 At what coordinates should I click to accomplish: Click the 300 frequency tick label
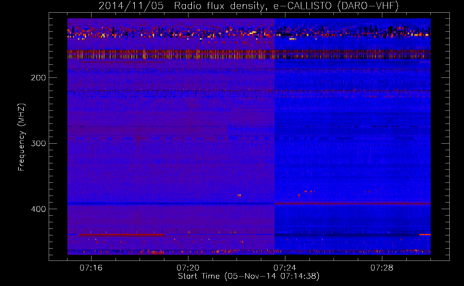click(38, 143)
